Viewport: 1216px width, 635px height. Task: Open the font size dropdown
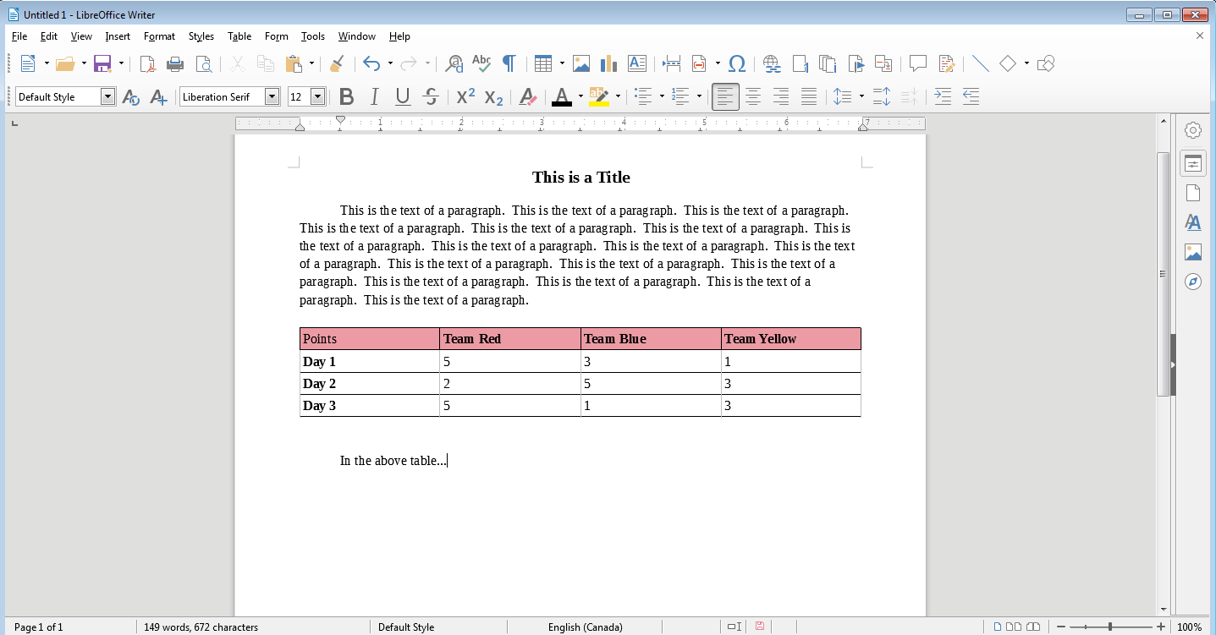click(x=319, y=96)
